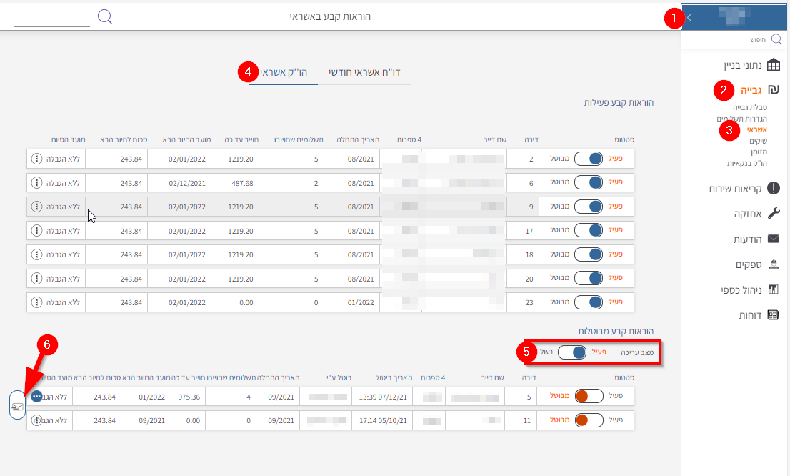Screen dimensions: 790x476
Task: Open ספקים suppliers section
Action: [756, 264]
